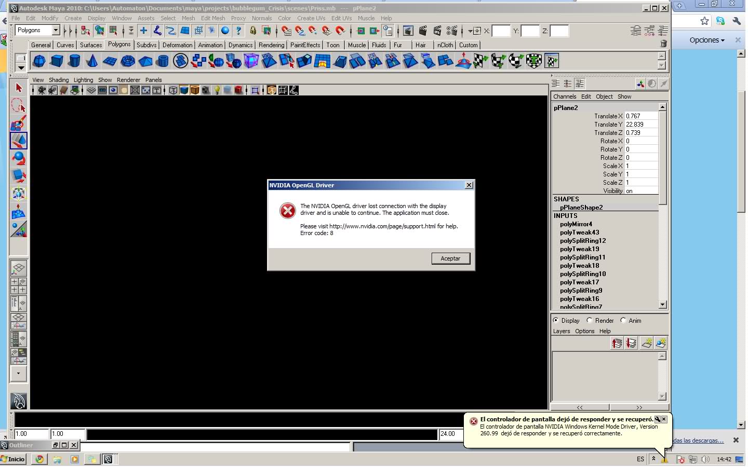Choose the Select tool arrow in toolbox
The height and width of the screenshot is (467, 748).
pos(19,88)
